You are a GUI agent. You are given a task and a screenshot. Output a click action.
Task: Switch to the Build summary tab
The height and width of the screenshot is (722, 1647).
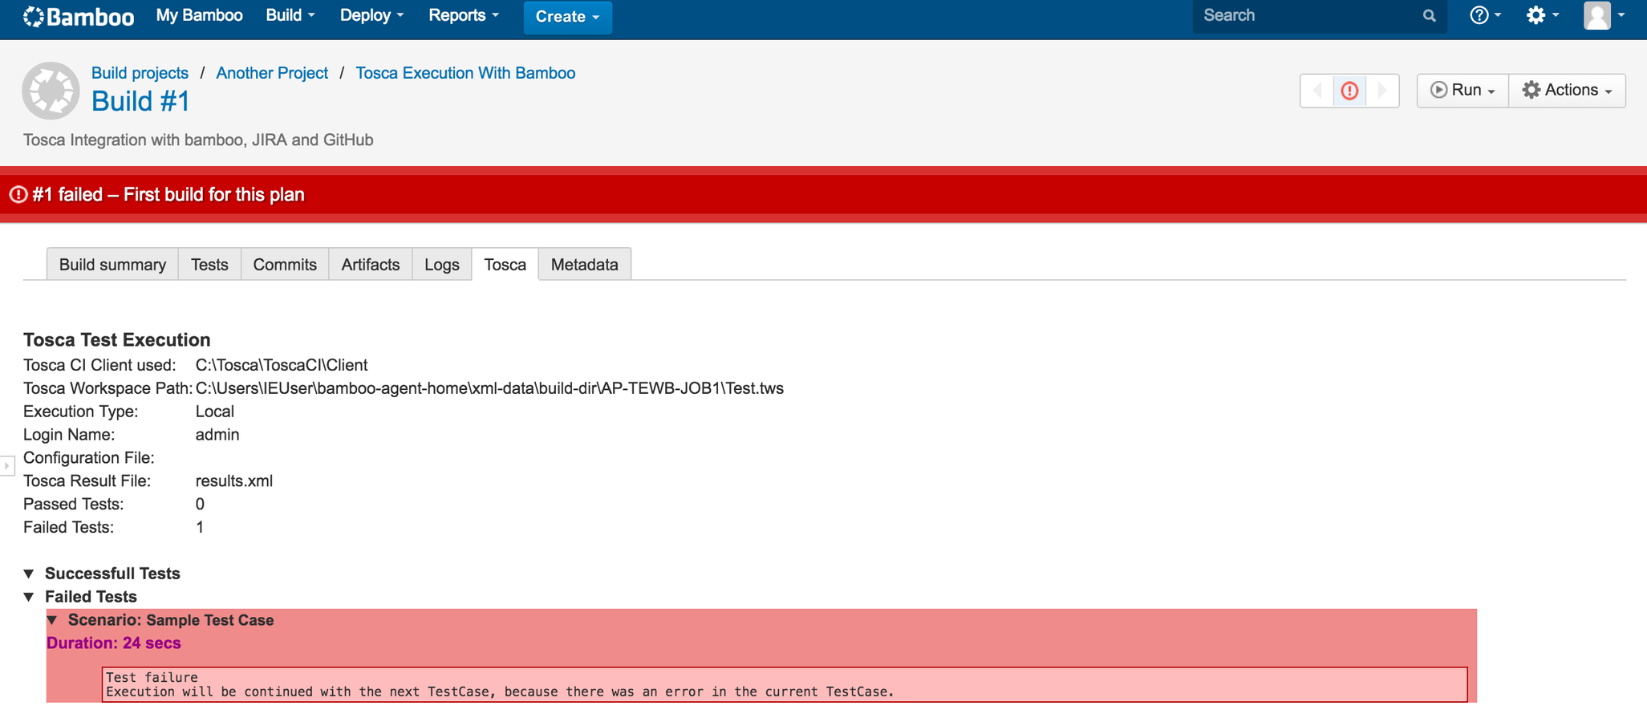112,265
